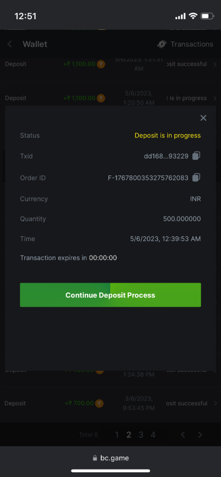The image size is (221, 477).
Task: Tap the Transactions icon in header
Action: pyautogui.click(x=162, y=44)
